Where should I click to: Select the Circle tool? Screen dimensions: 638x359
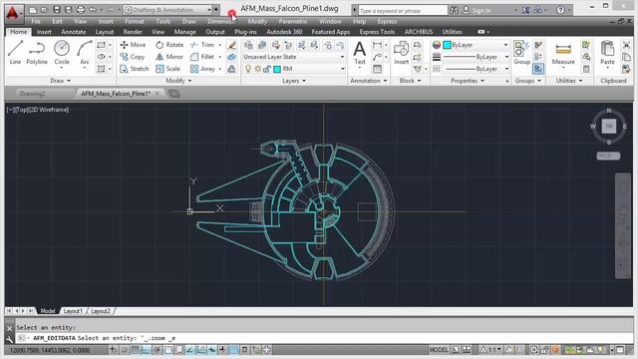pyautogui.click(x=62, y=52)
